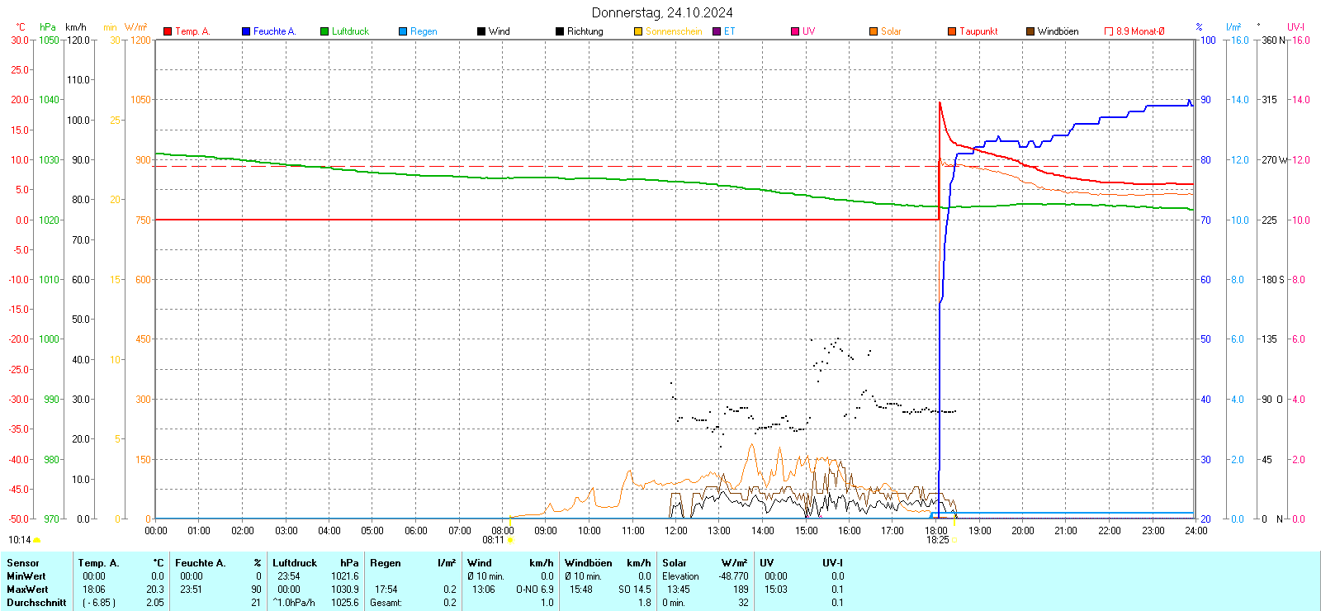
Task: Select the Windböen column header in table
Action: coord(589,563)
